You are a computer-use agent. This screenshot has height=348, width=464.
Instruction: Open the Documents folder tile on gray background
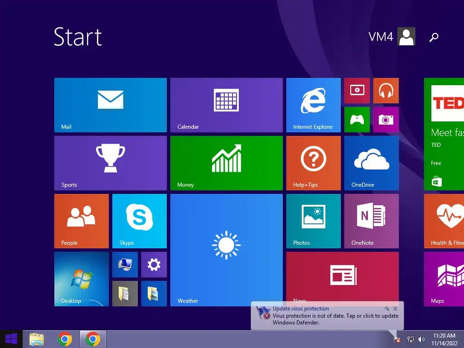point(125,294)
